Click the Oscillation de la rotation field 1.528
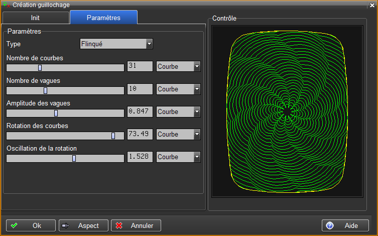Screen dimensions: 378x236 coord(140,157)
